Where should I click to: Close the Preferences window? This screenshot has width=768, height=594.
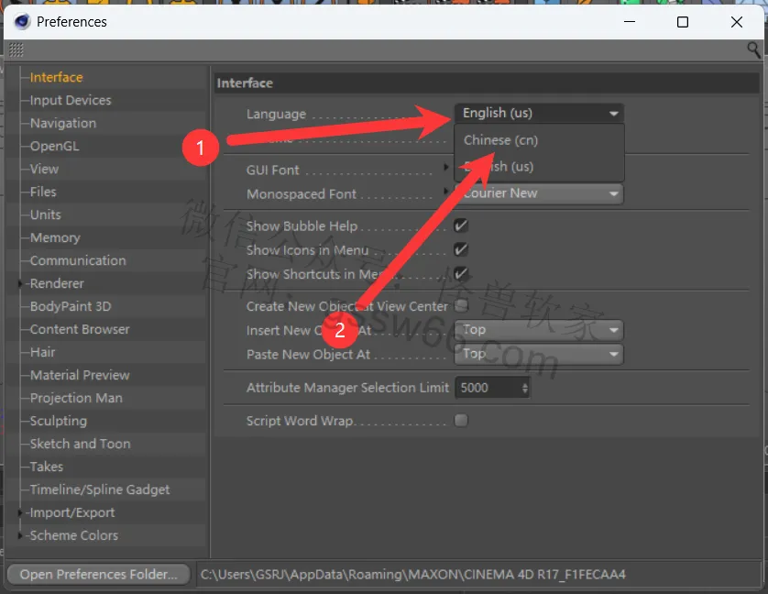(737, 22)
